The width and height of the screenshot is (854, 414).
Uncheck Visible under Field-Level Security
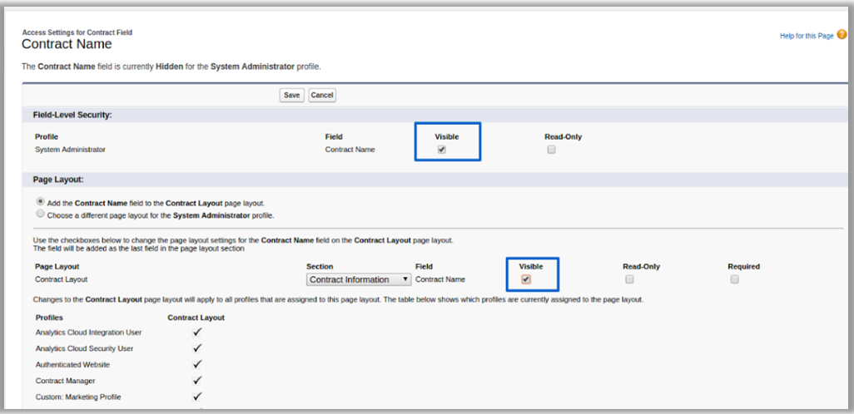[x=442, y=150]
